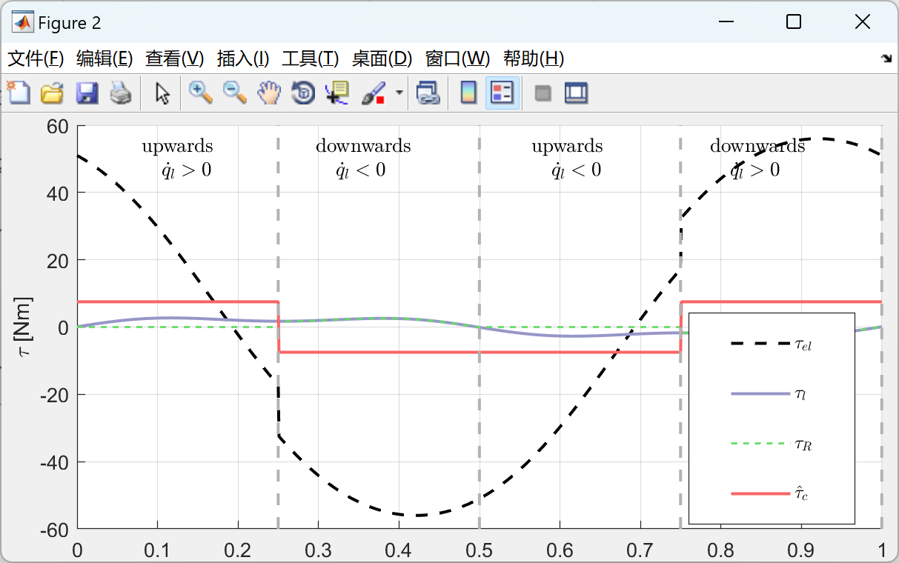The width and height of the screenshot is (899, 563).
Task: Open the 桌面(D) menu
Action: pos(382,59)
